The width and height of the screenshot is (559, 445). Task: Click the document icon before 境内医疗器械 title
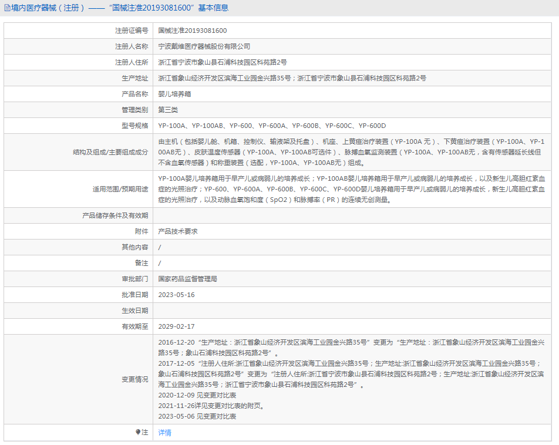(7, 8)
